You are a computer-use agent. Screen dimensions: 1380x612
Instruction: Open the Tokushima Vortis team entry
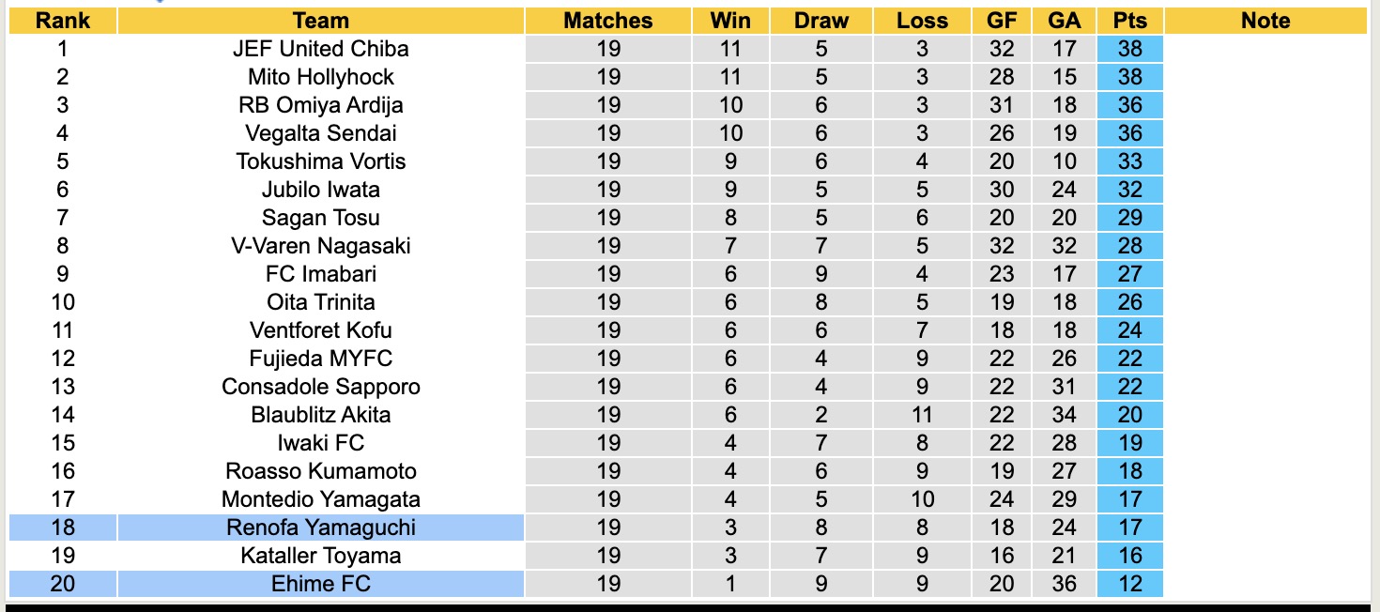point(320,161)
